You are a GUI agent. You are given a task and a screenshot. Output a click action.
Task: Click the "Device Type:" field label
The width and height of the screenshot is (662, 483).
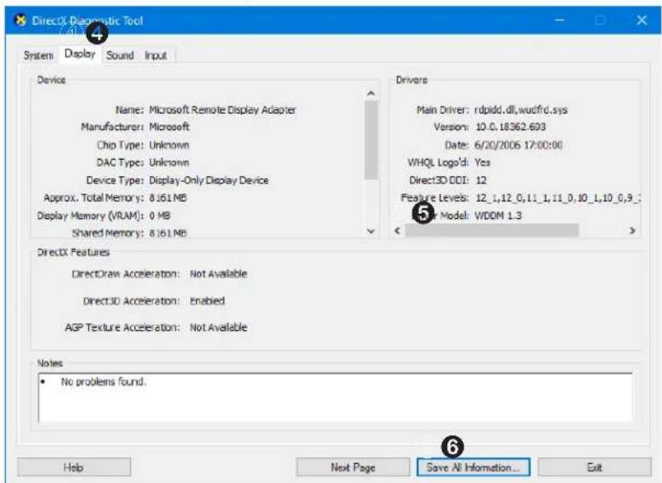coord(114,180)
